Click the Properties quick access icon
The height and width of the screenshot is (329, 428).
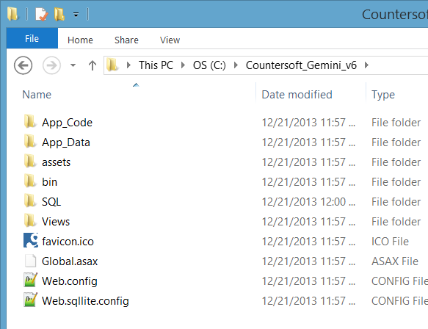pyautogui.click(x=41, y=14)
